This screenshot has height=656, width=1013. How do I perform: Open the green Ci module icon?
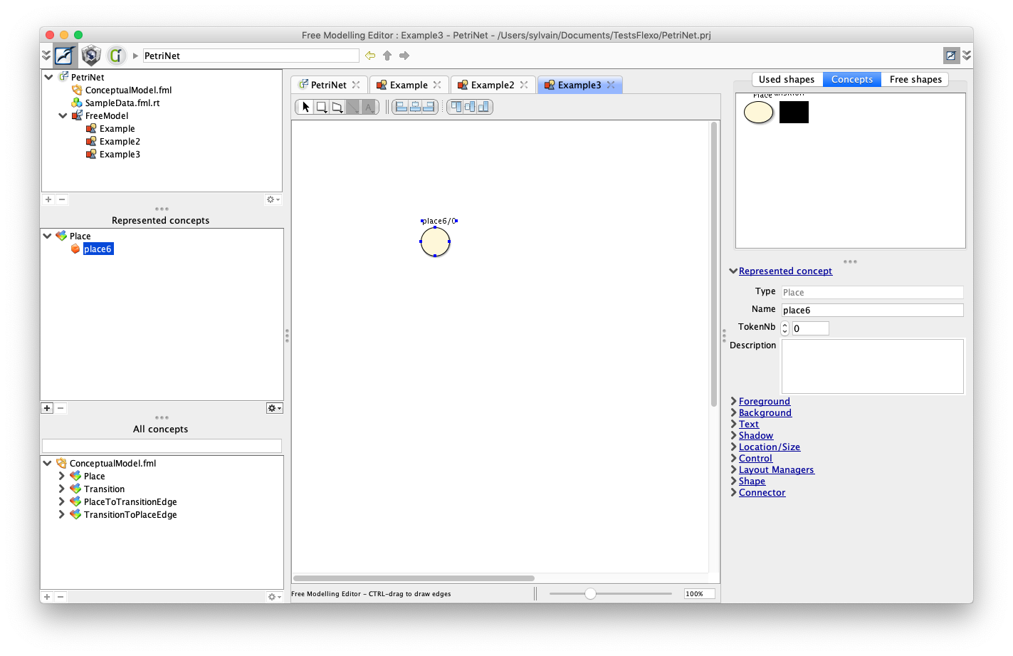tap(117, 56)
